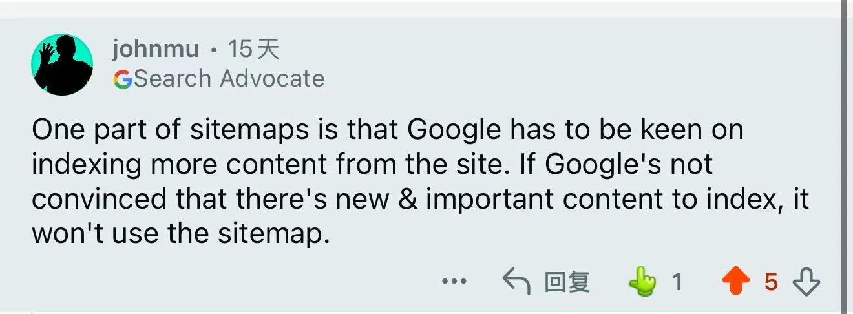Click the green thumbs-up award icon
853x314 pixels.
[x=642, y=282]
